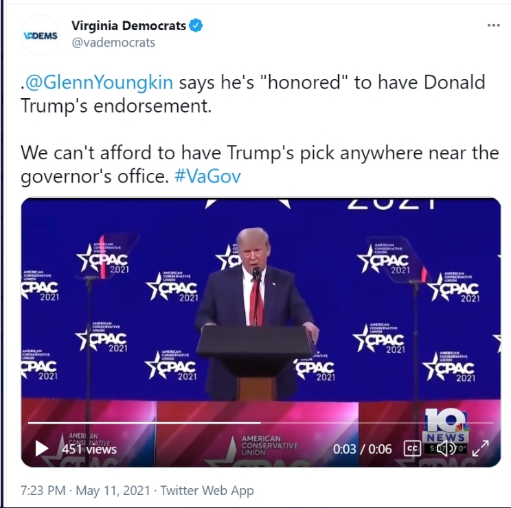Seek to the unplayed section of the progress bar
The width and height of the screenshot is (511, 508).
click(x=377, y=423)
